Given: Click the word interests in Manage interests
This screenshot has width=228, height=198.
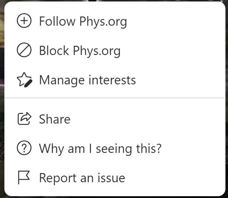Looking at the screenshot, I should [112, 80].
